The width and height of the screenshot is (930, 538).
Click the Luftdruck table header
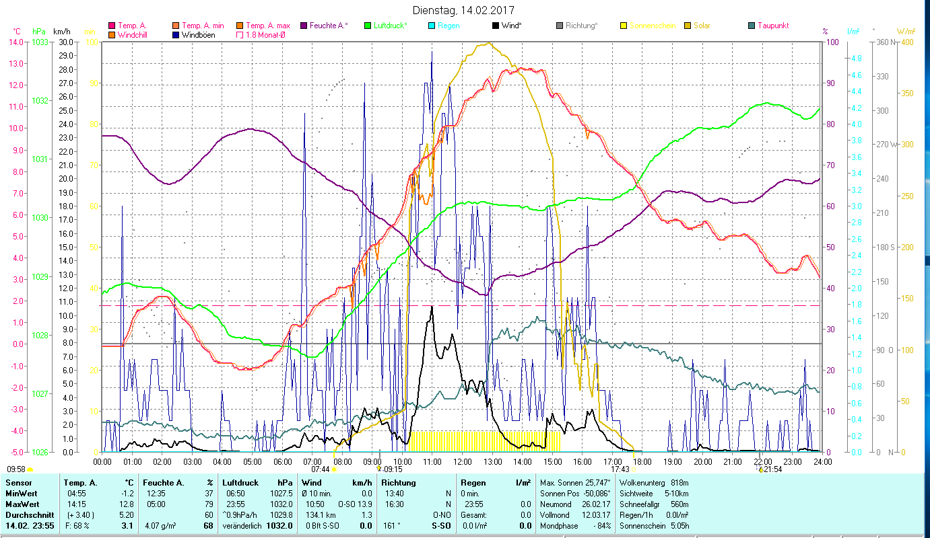(241, 482)
